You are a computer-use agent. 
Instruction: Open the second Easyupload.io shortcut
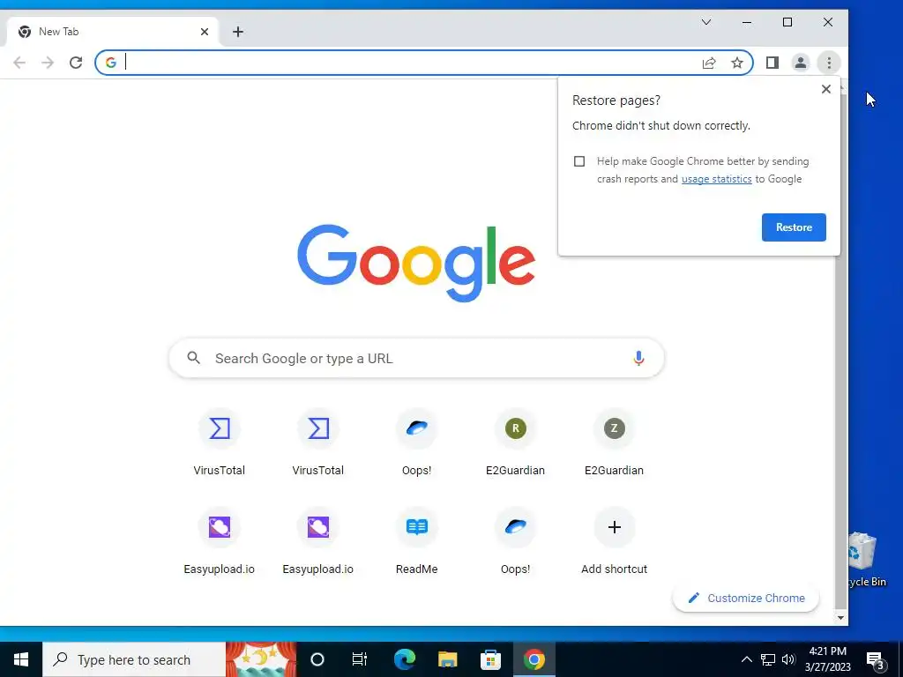coord(317,541)
